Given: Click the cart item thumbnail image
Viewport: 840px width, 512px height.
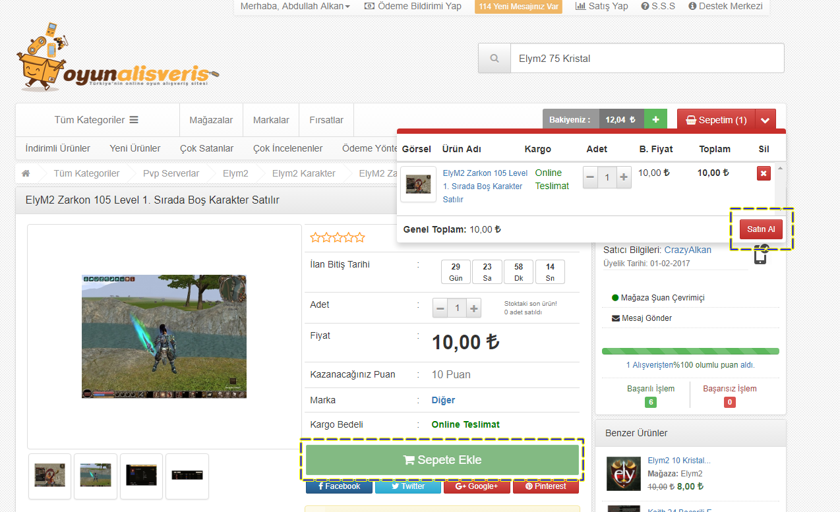Looking at the screenshot, I should tap(418, 184).
